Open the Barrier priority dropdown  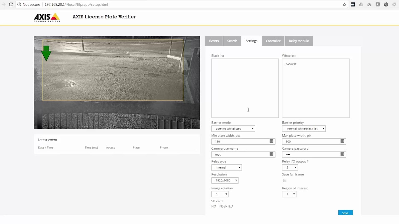click(x=304, y=128)
